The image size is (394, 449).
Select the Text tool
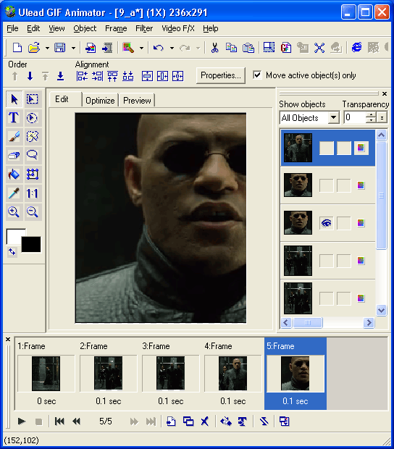point(14,118)
